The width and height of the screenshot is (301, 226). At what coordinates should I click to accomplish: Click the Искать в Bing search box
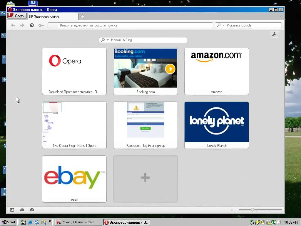pyautogui.click(x=143, y=40)
